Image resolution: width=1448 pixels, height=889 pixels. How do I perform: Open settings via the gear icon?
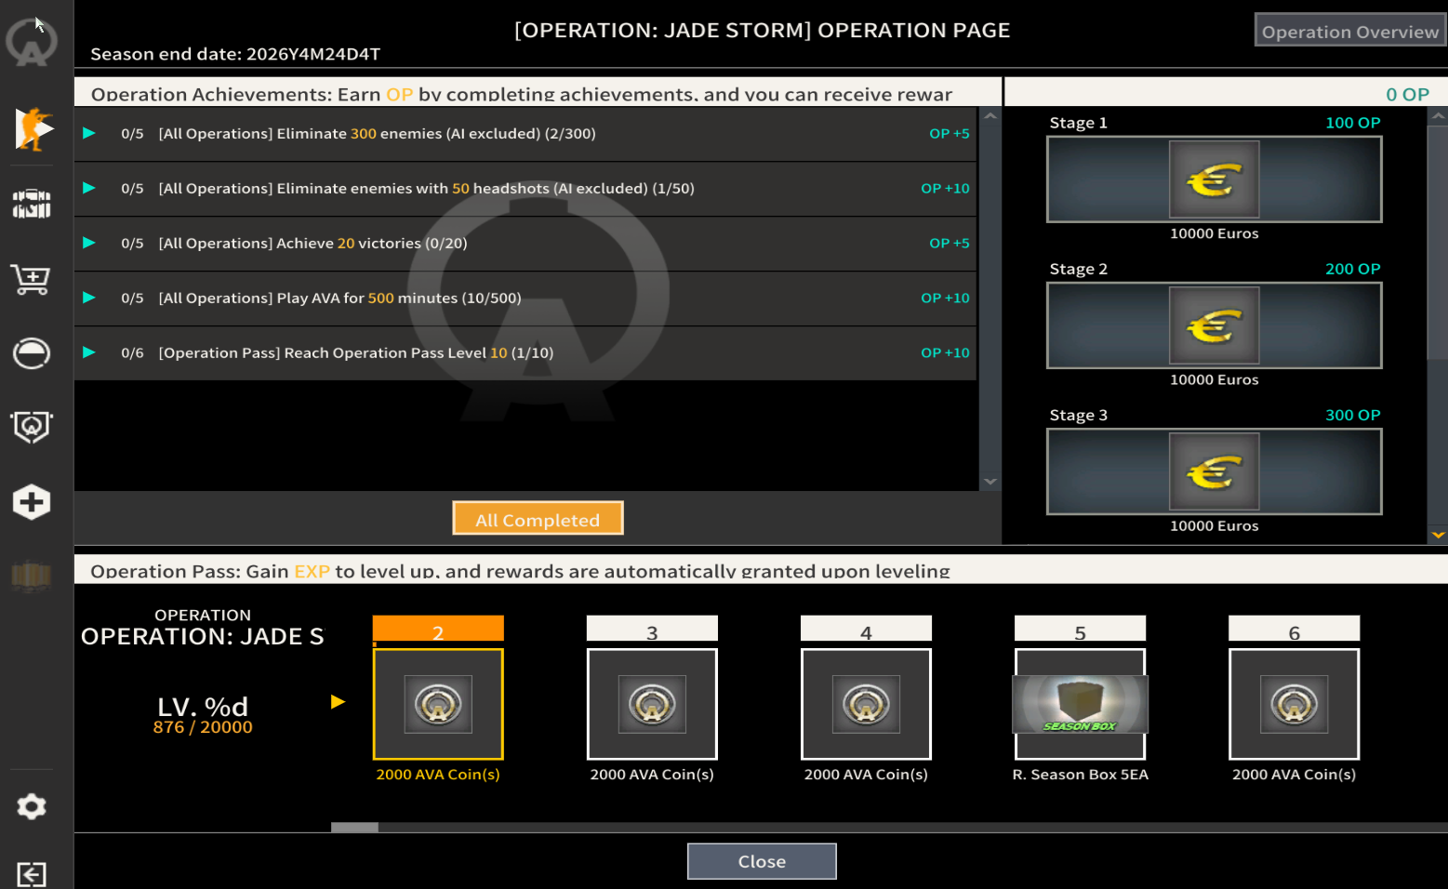[32, 806]
